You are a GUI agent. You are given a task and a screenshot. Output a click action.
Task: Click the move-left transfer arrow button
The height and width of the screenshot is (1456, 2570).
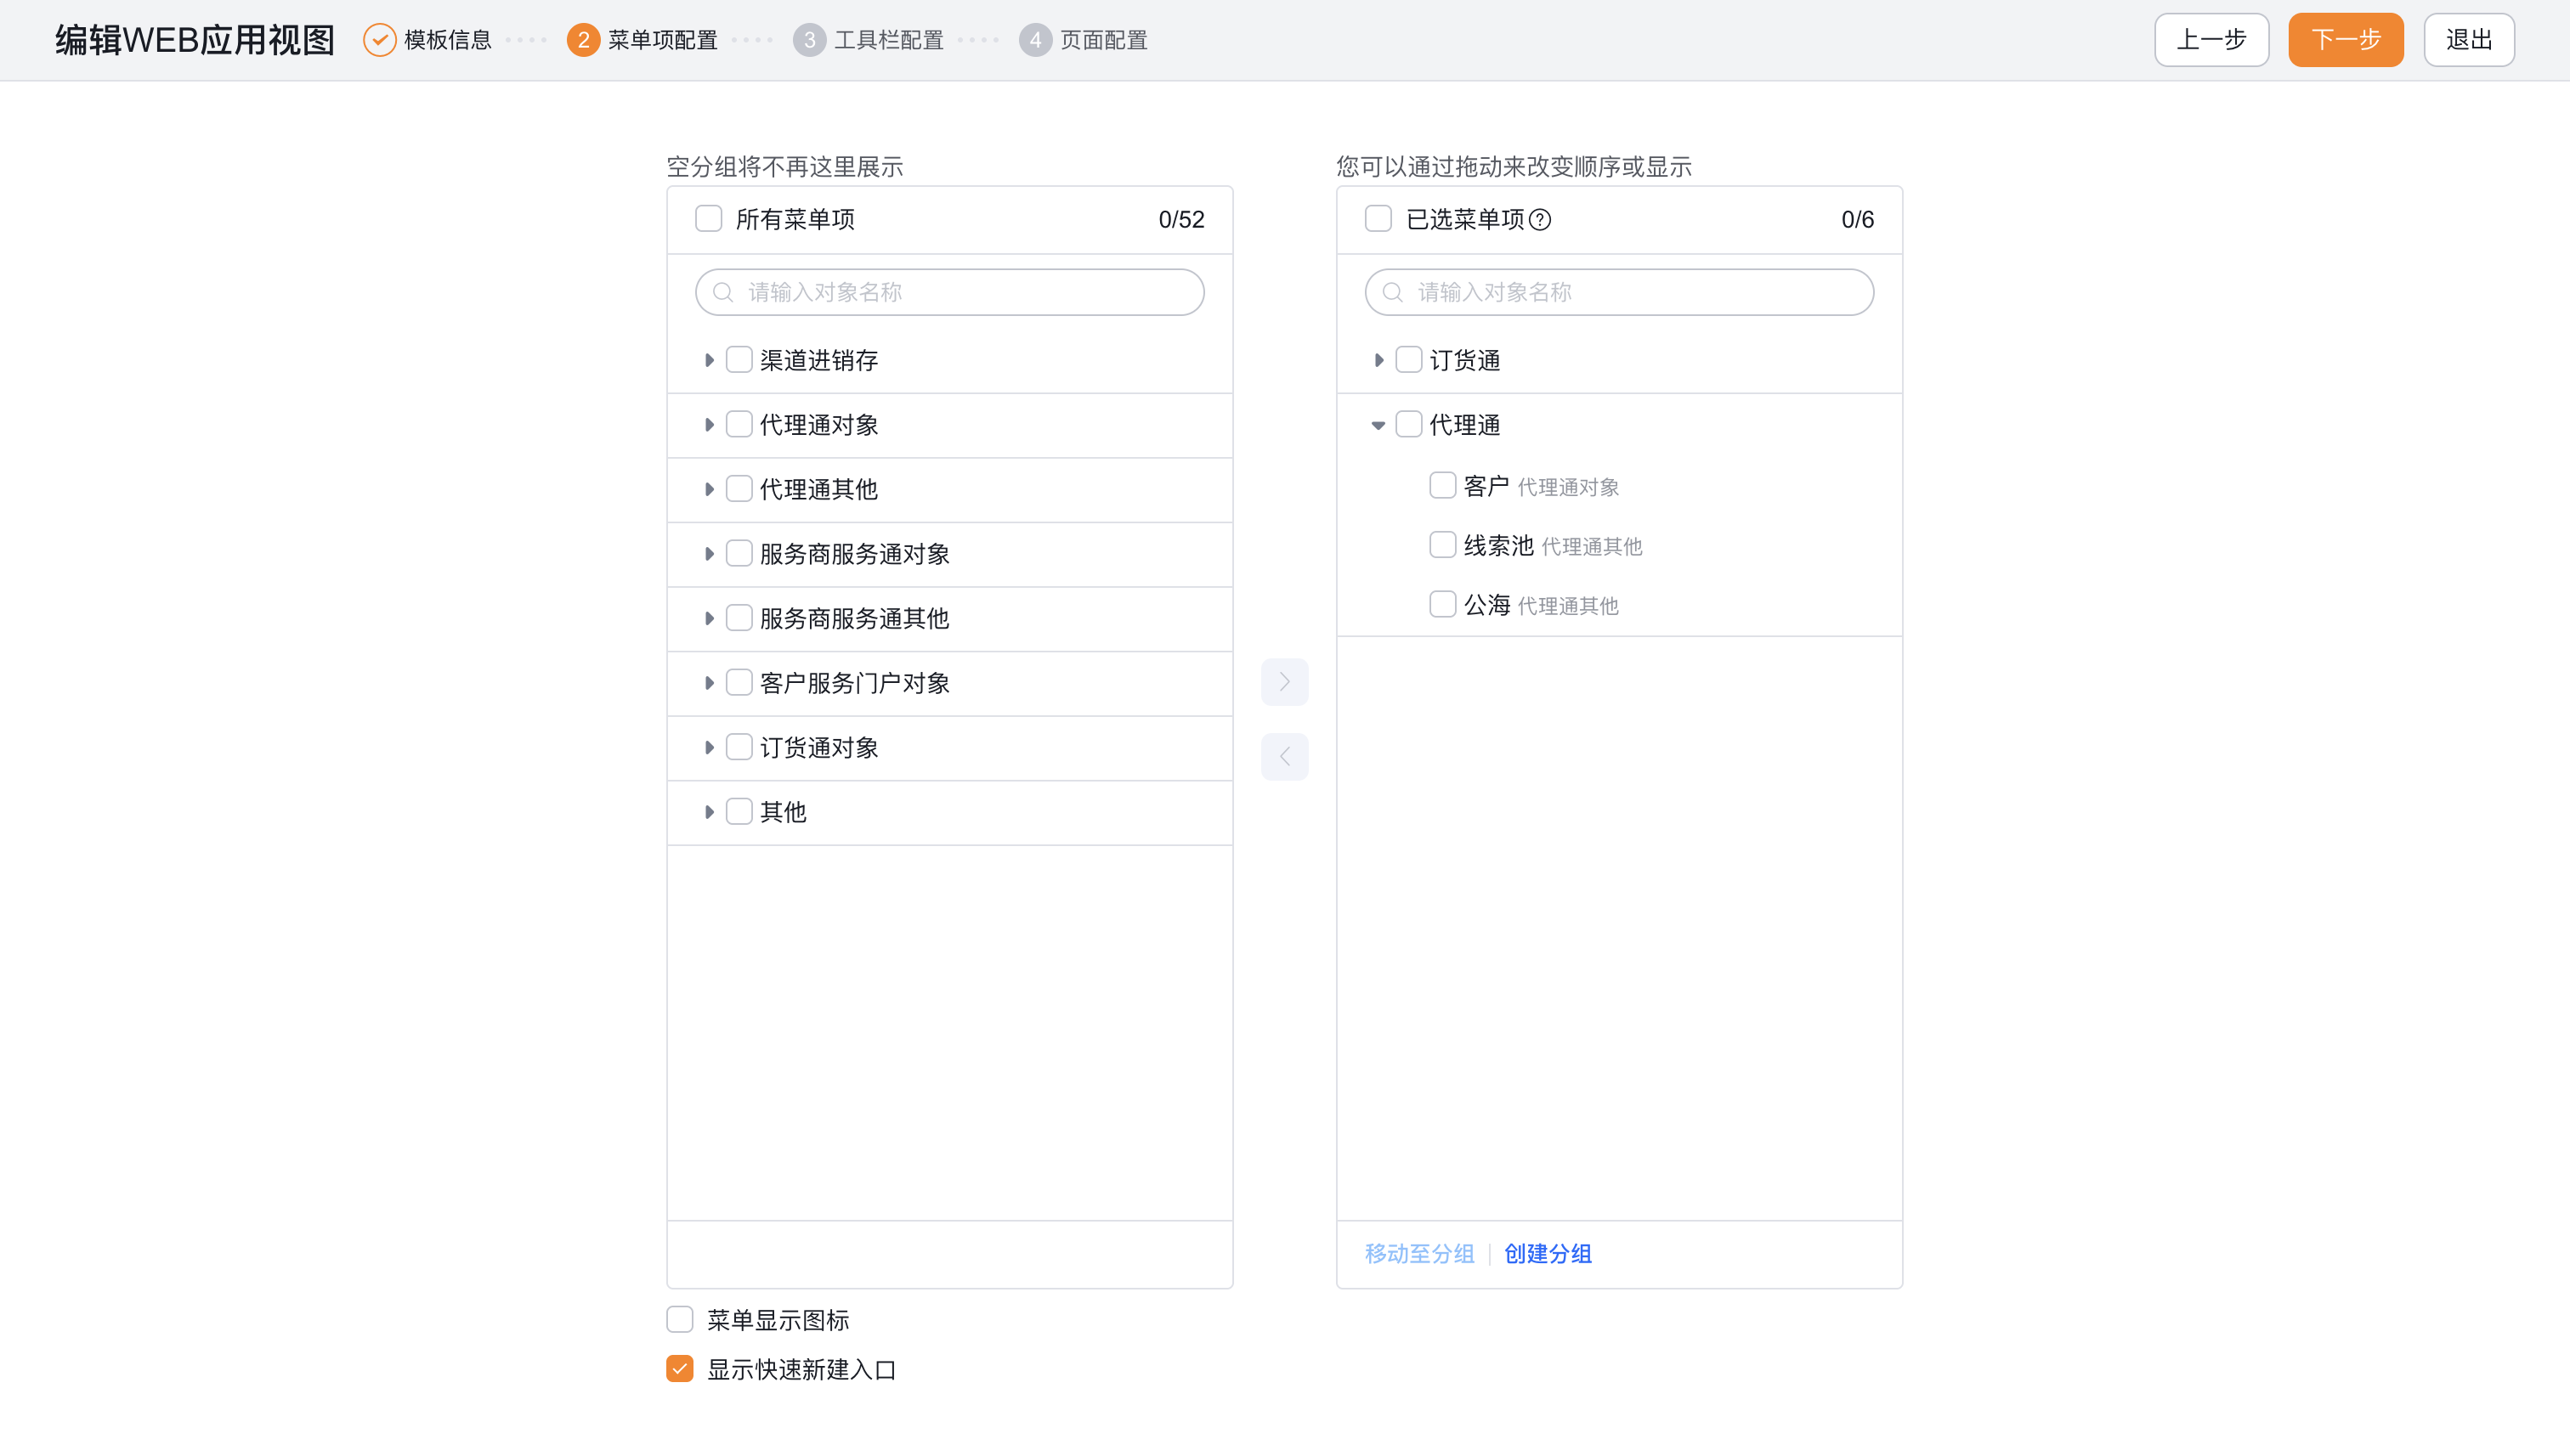coord(1284,757)
